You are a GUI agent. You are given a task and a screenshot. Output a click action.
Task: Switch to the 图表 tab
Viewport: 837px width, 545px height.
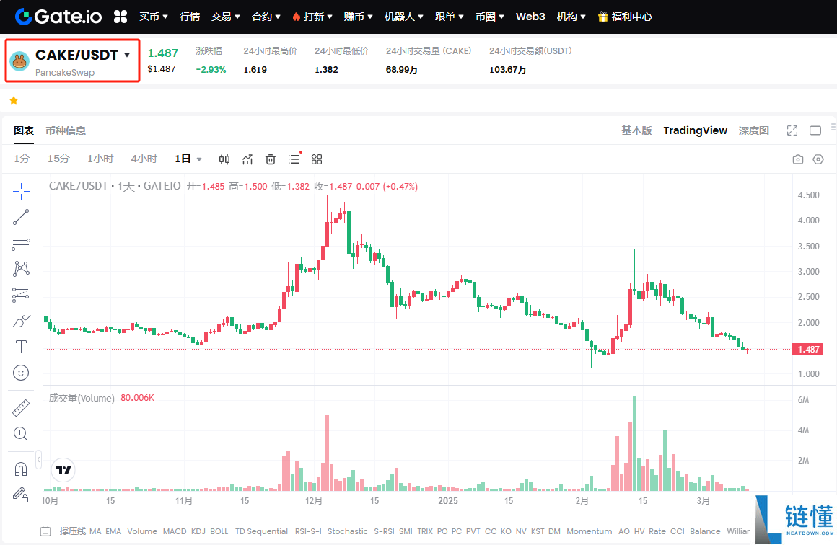click(x=24, y=130)
